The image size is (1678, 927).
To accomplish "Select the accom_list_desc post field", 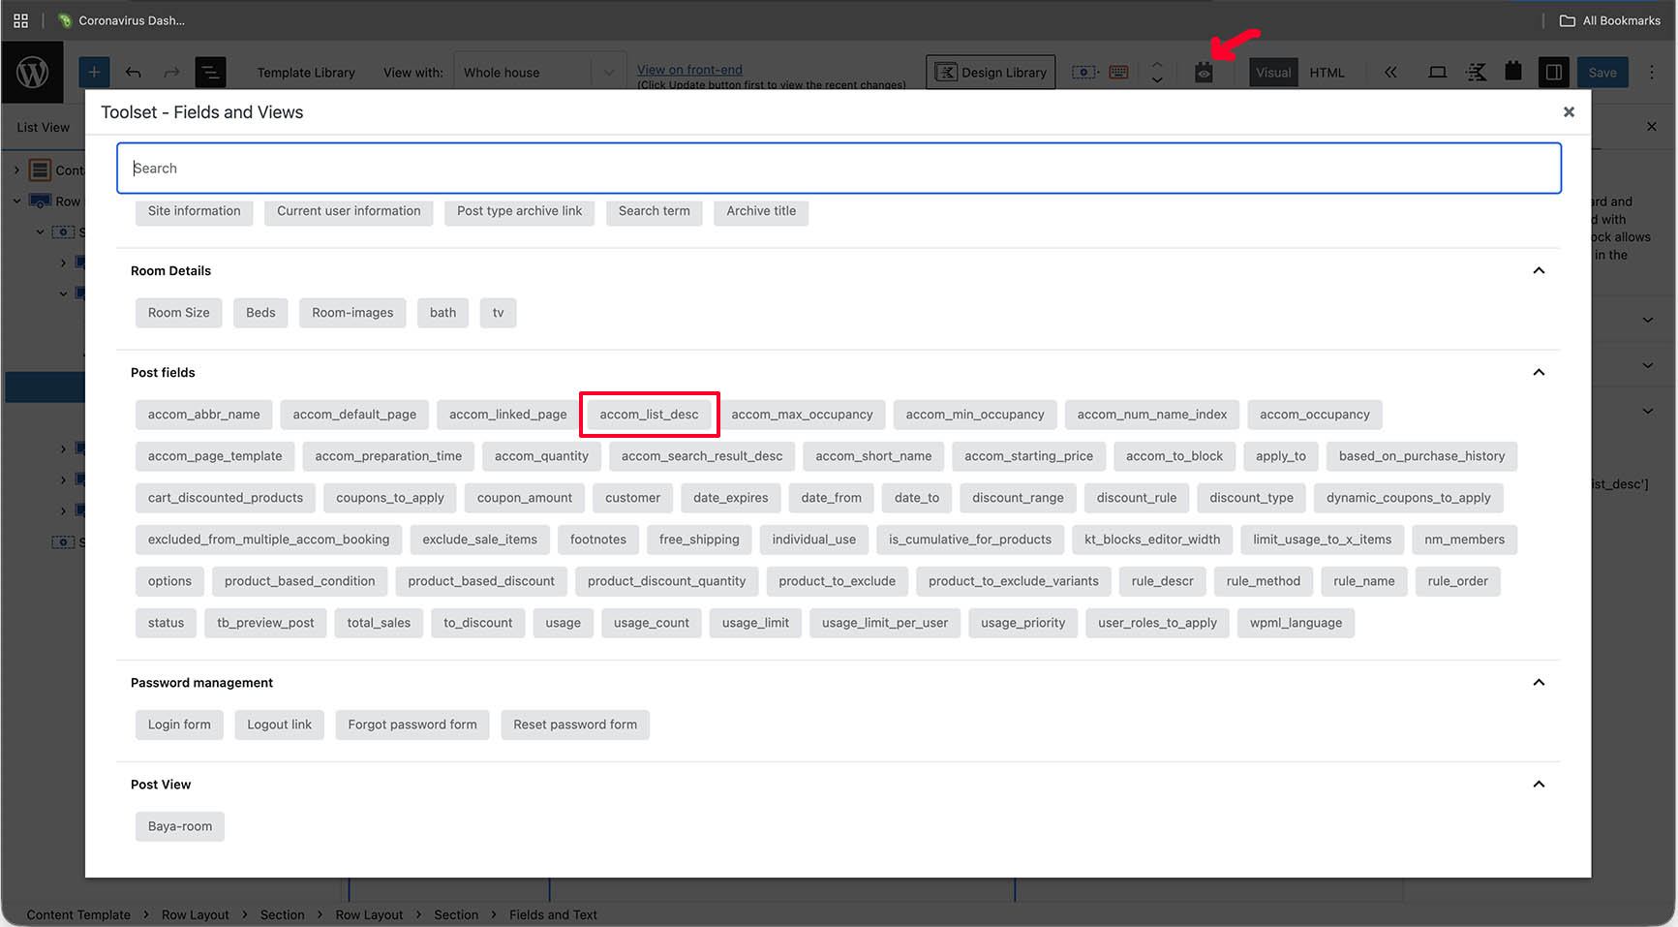I will point(649,415).
